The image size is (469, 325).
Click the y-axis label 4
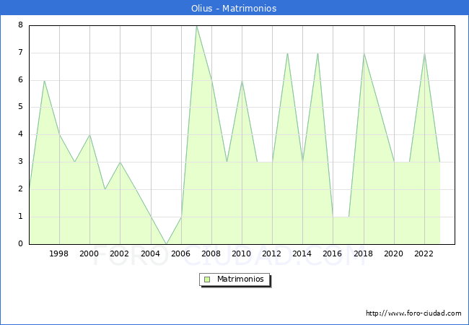(x=20, y=134)
